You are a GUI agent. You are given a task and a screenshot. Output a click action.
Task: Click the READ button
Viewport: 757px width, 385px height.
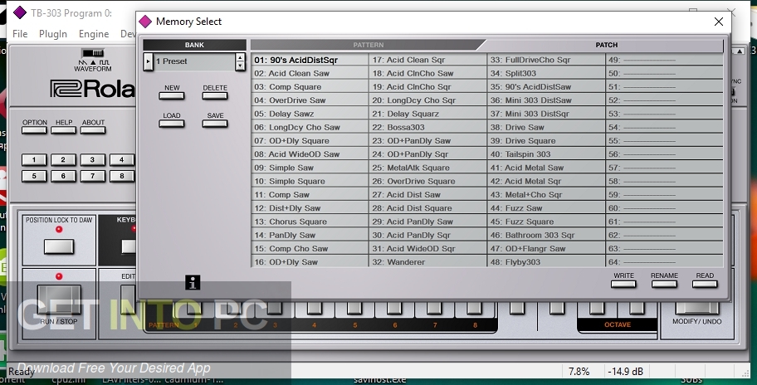click(x=705, y=284)
